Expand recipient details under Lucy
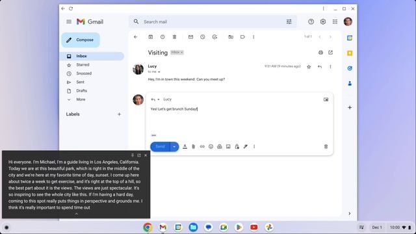This screenshot has width=416, height=234. click(159, 72)
